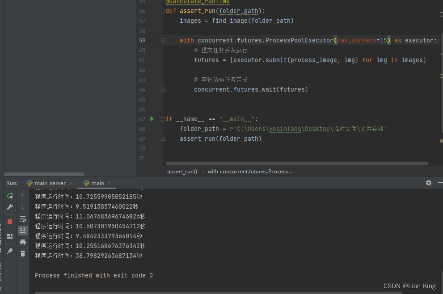Toggle soft-wrap in console output
The width and height of the screenshot is (443, 294).
pos(22,219)
